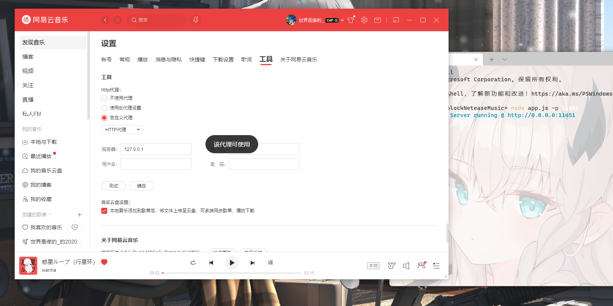Switch to 播放 settings tab
613x306 pixels.
click(143, 59)
